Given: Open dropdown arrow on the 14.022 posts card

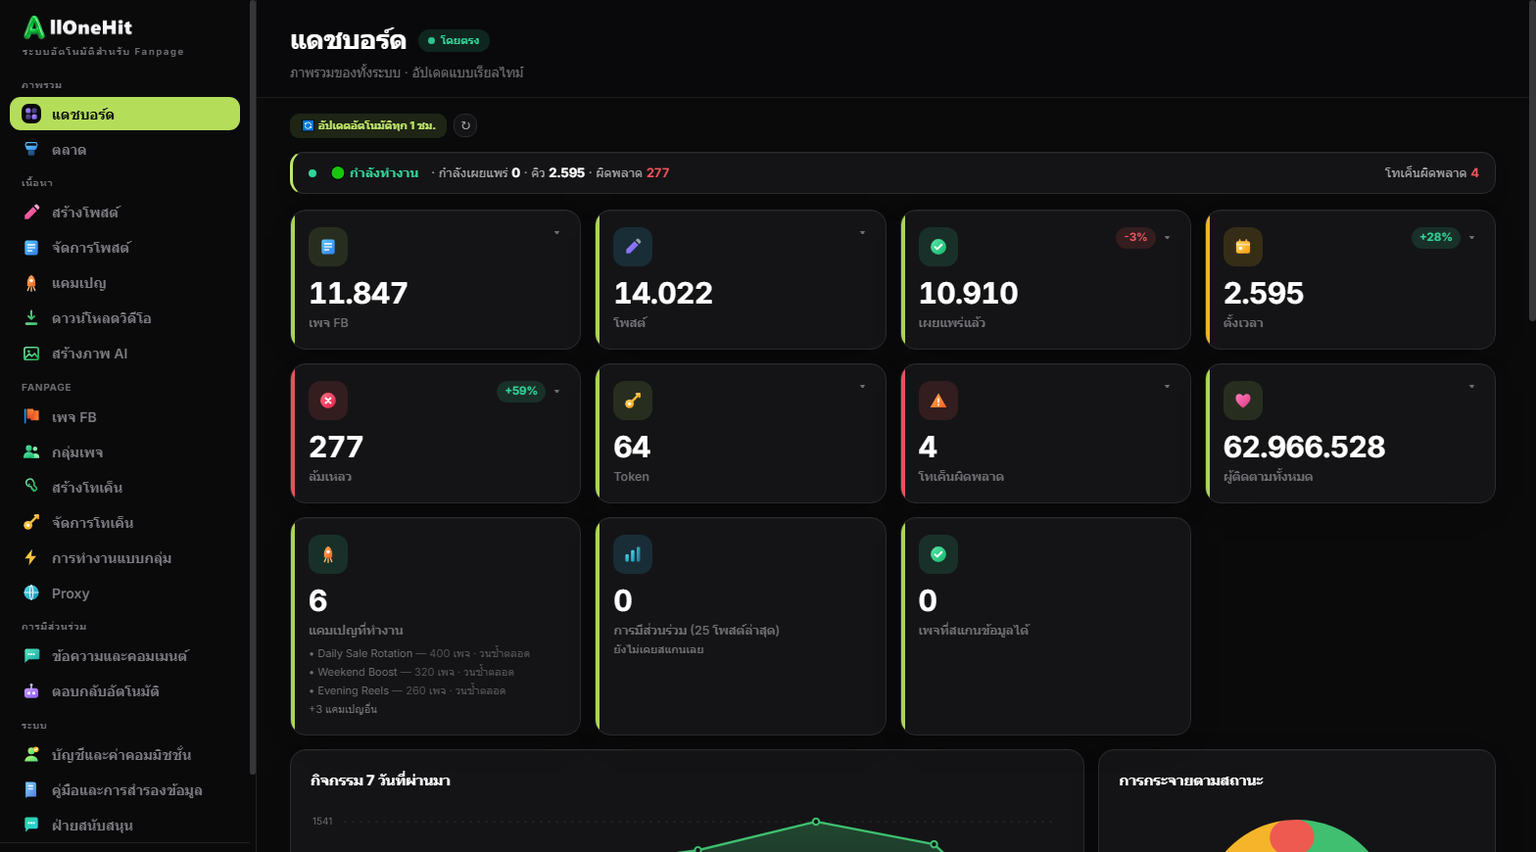Looking at the screenshot, I should 862,233.
